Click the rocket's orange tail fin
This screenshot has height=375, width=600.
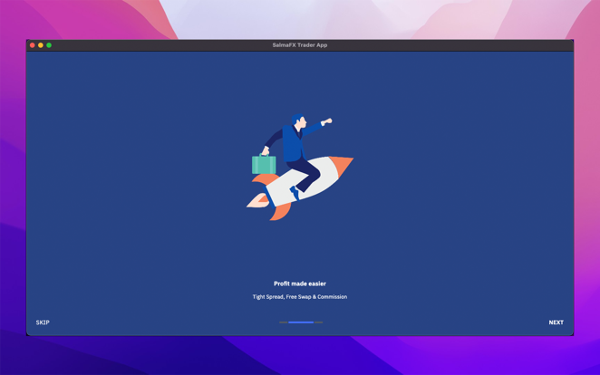pyautogui.click(x=279, y=211)
